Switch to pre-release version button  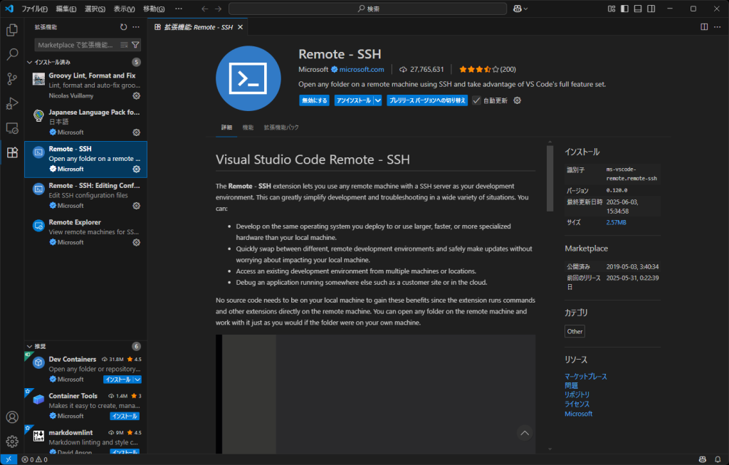pos(427,100)
